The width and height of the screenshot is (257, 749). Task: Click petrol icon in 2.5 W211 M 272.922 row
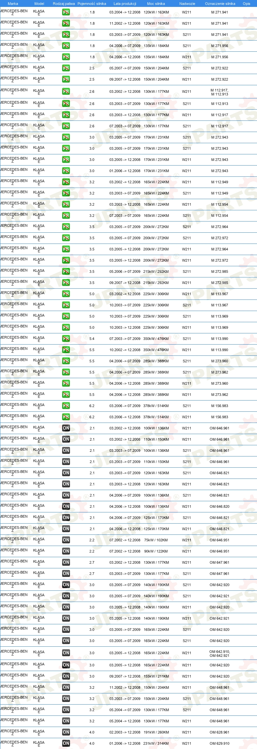[x=66, y=79]
